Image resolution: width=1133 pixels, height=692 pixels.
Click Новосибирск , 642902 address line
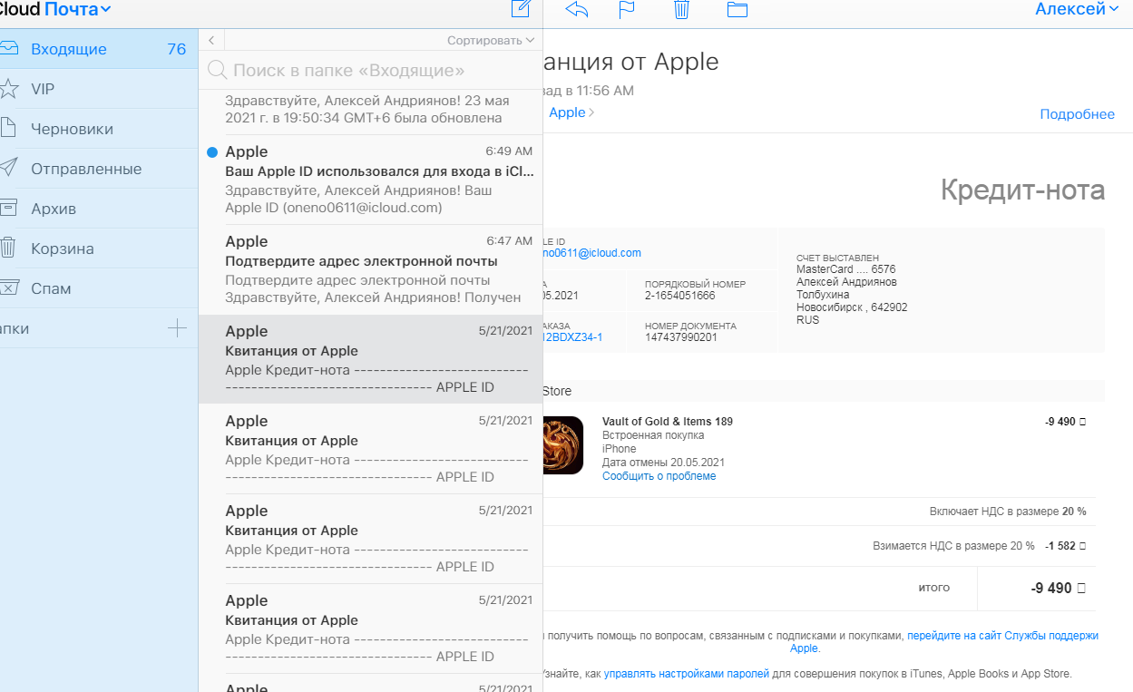pos(852,307)
